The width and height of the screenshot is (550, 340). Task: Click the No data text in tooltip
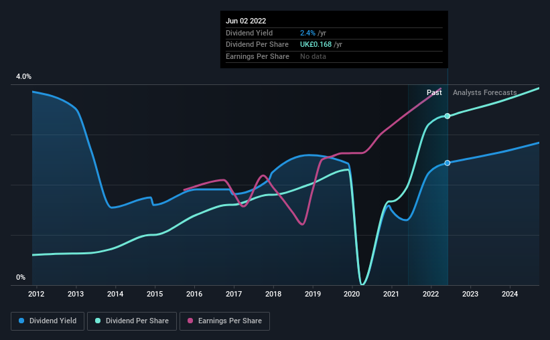pyautogui.click(x=313, y=56)
